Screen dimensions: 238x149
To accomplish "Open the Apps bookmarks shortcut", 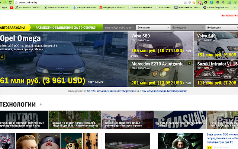I will pos(4,7).
